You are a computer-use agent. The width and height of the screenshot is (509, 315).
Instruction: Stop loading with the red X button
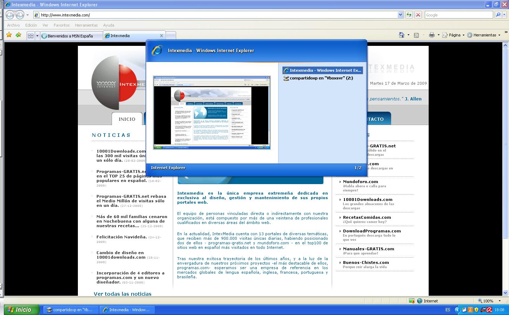[x=418, y=15]
